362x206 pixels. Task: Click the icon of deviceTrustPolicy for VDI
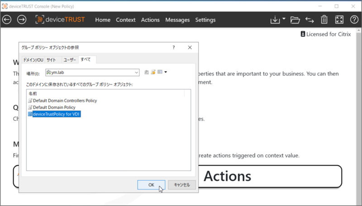pos(30,114)
